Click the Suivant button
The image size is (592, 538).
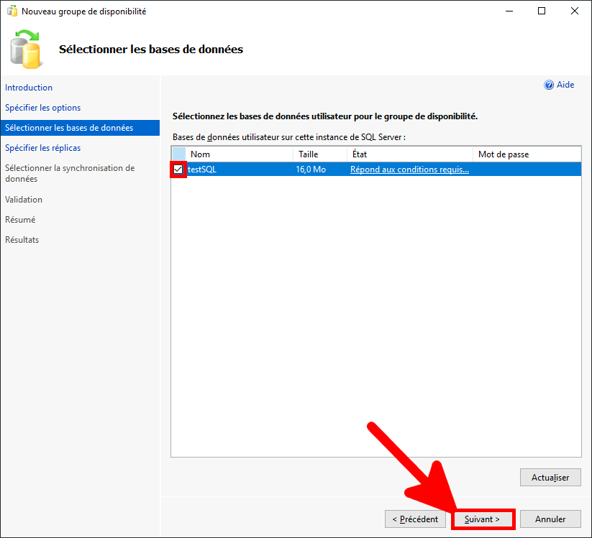point(482,519)
